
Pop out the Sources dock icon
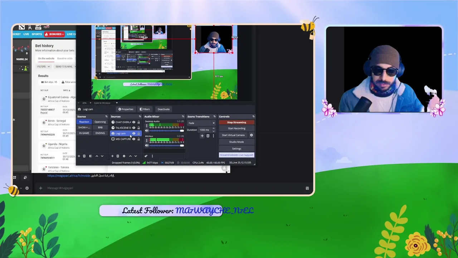pyautogui.click(x=140, y=116)
